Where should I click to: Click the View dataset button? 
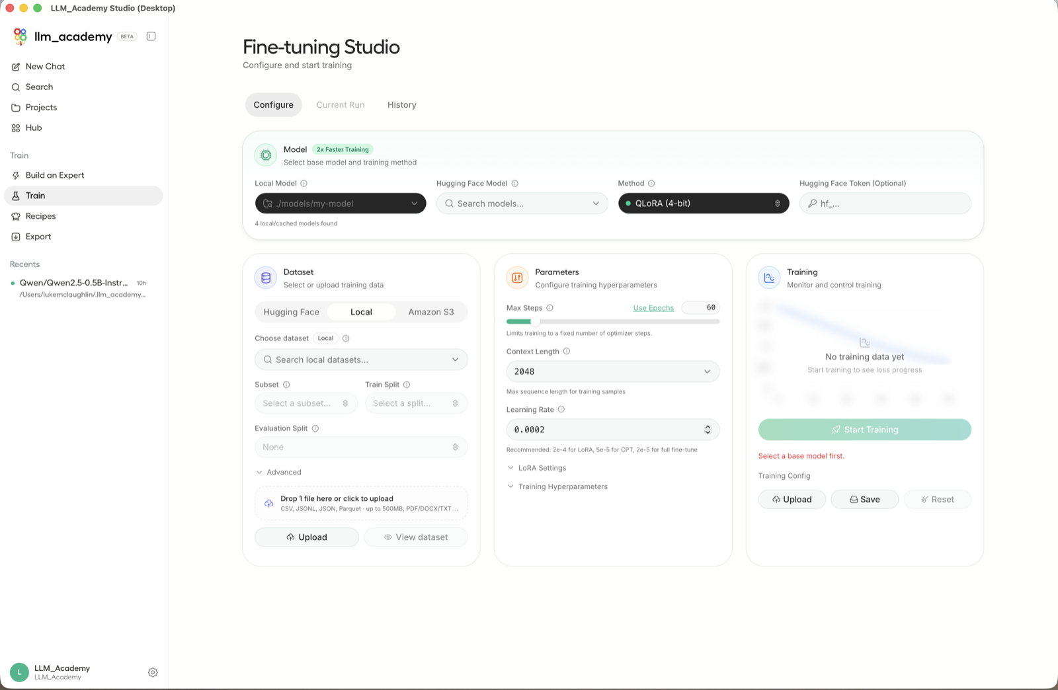(416, 537)
